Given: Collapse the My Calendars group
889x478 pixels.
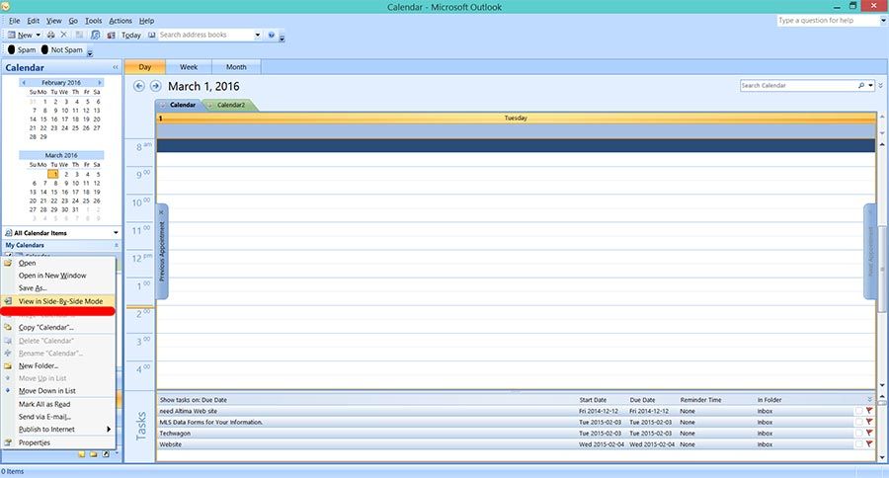Looking at the screenshot, I should coord(117,246).
